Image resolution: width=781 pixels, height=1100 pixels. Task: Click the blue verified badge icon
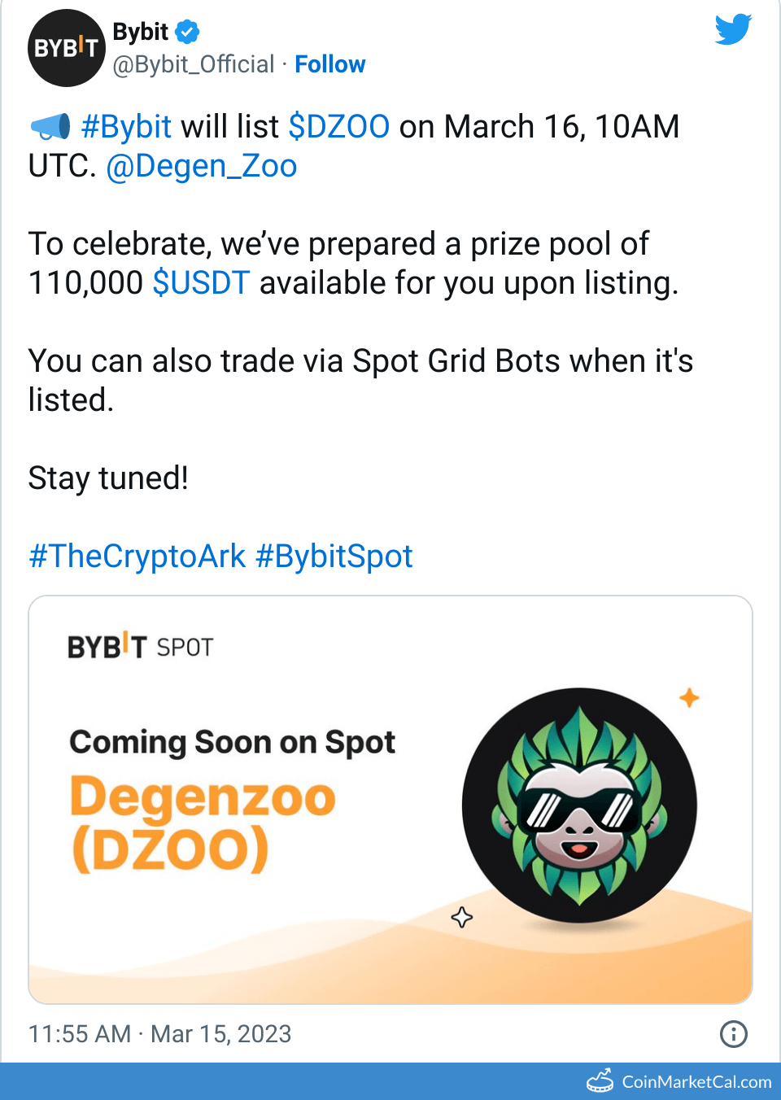pos(188,32)
